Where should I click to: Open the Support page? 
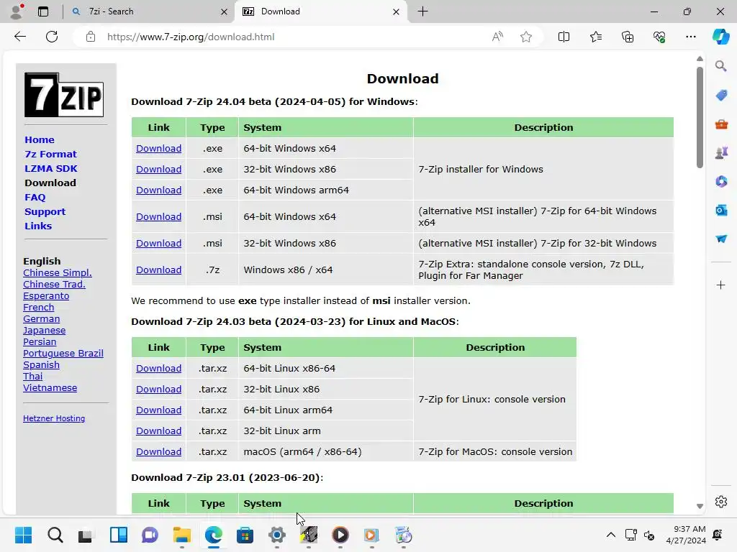[x=45, y=212]
